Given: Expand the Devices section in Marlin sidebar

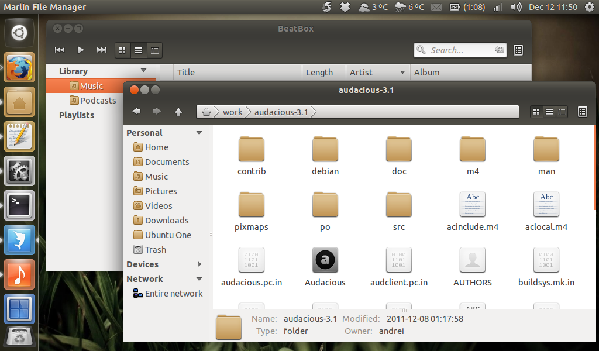Looking at the screenshot, I should (199, 264).
